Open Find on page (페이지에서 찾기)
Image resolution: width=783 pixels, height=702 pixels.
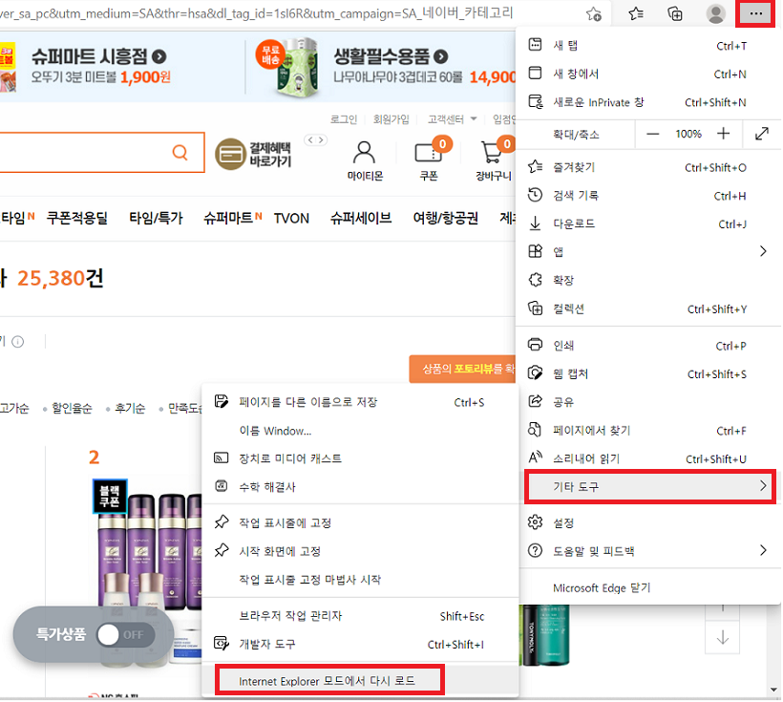tap(648, 430)
